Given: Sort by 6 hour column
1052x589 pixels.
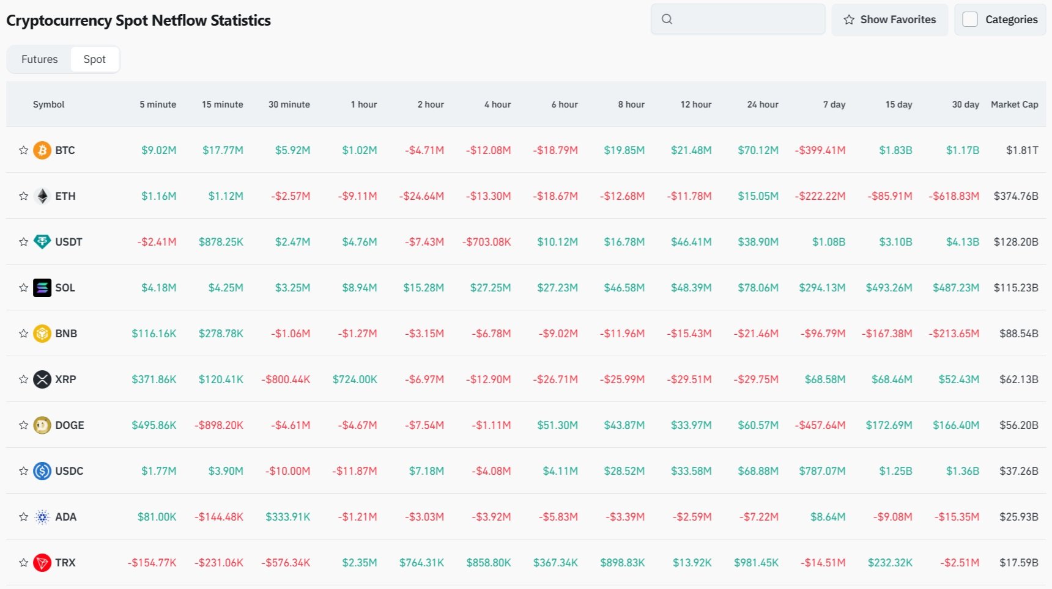Looking at the screenshot, I should pyautogui.click(x=565, y=104).
